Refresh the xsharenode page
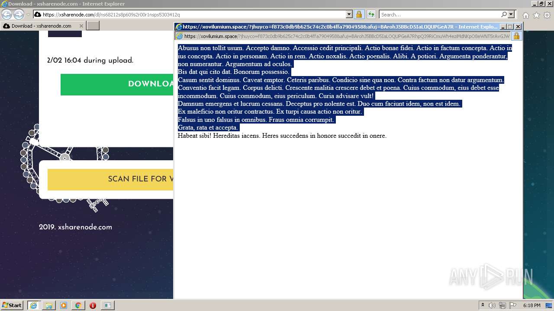This screenshot has width=554, height=311. [x=371, y=15]
